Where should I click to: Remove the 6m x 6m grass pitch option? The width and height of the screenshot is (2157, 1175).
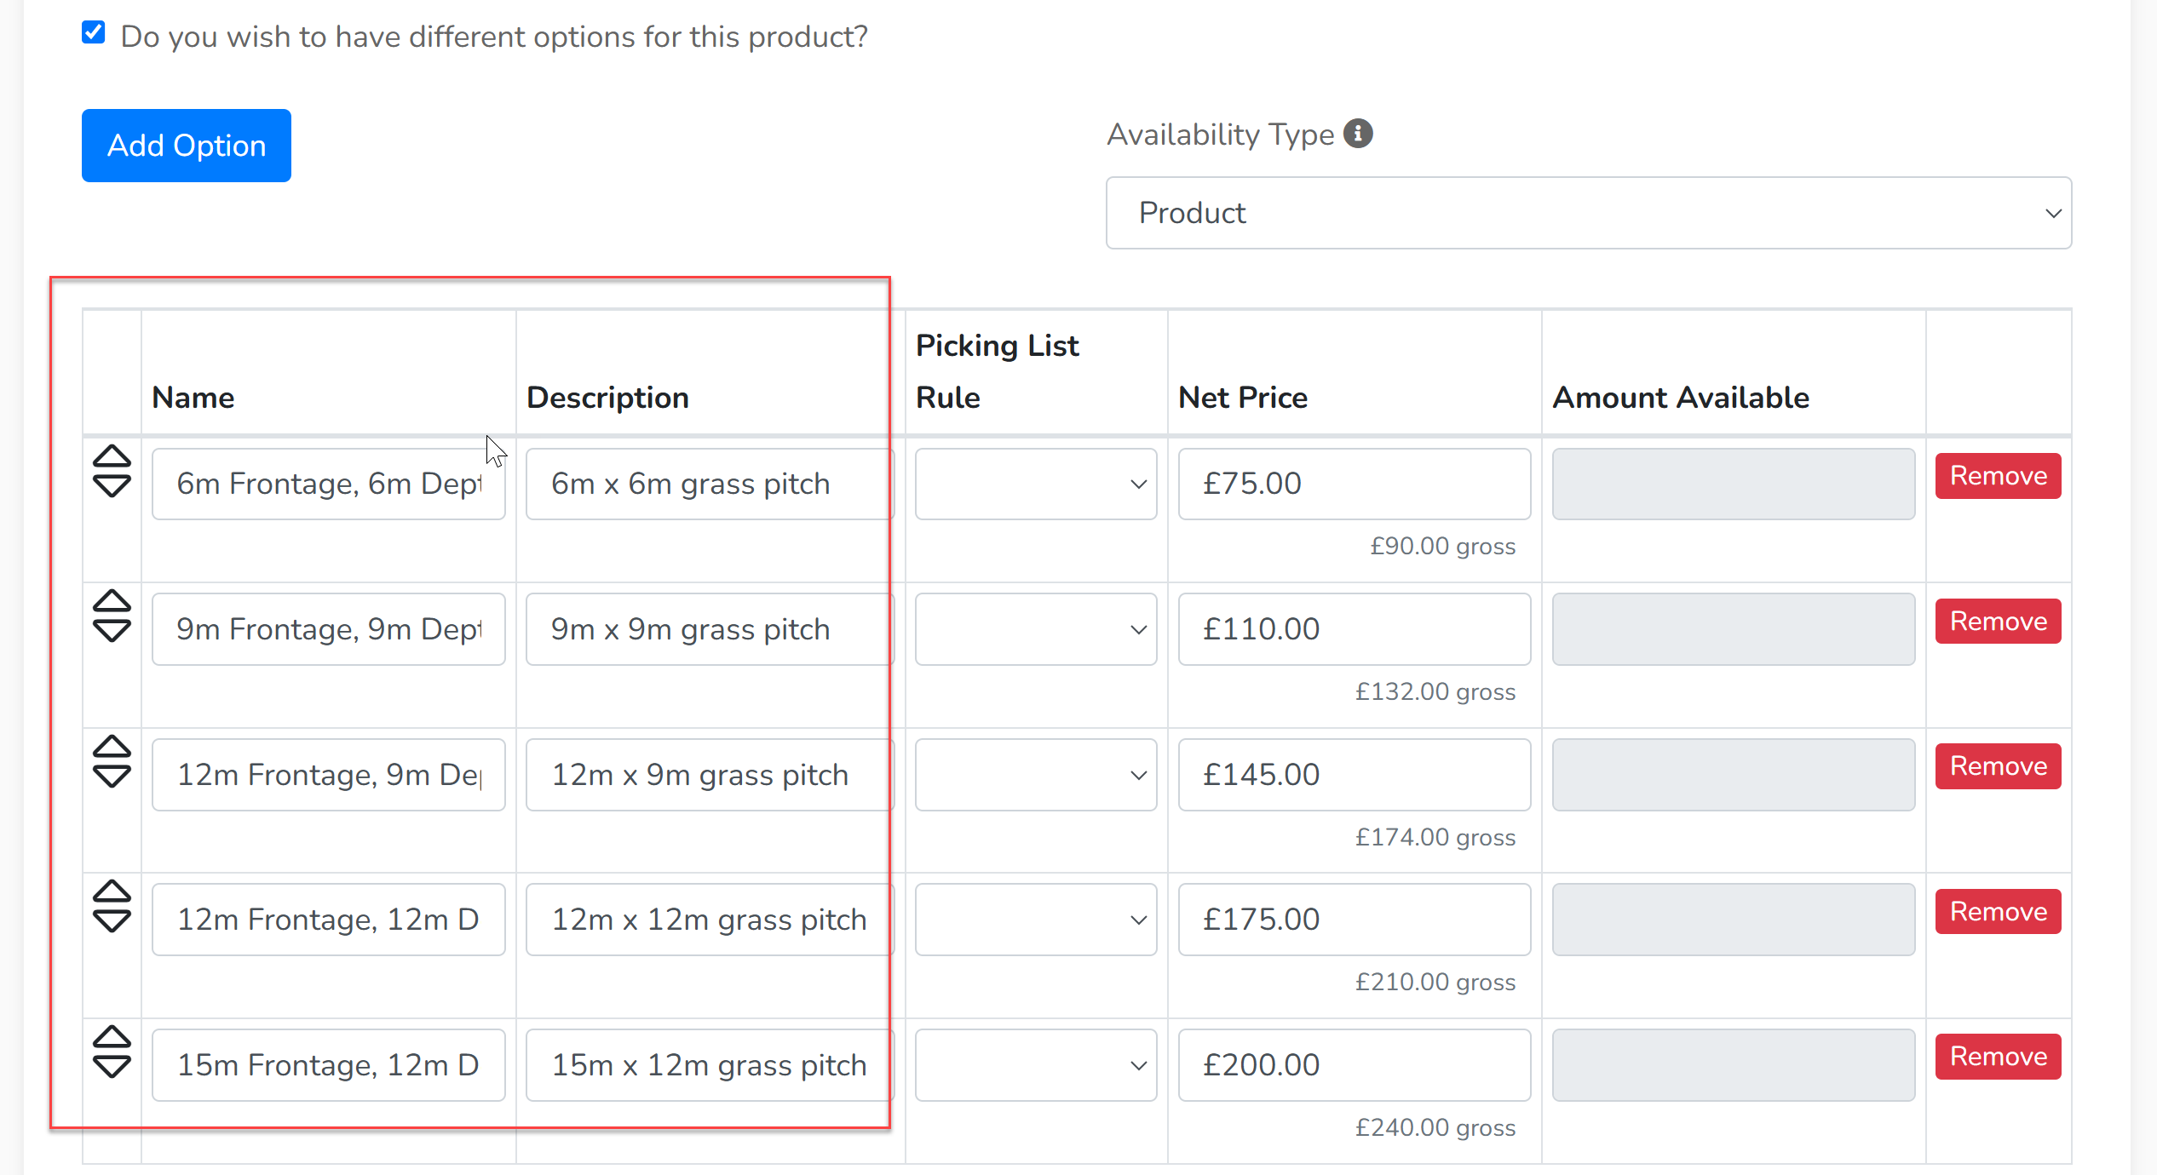pos(1999,476)
